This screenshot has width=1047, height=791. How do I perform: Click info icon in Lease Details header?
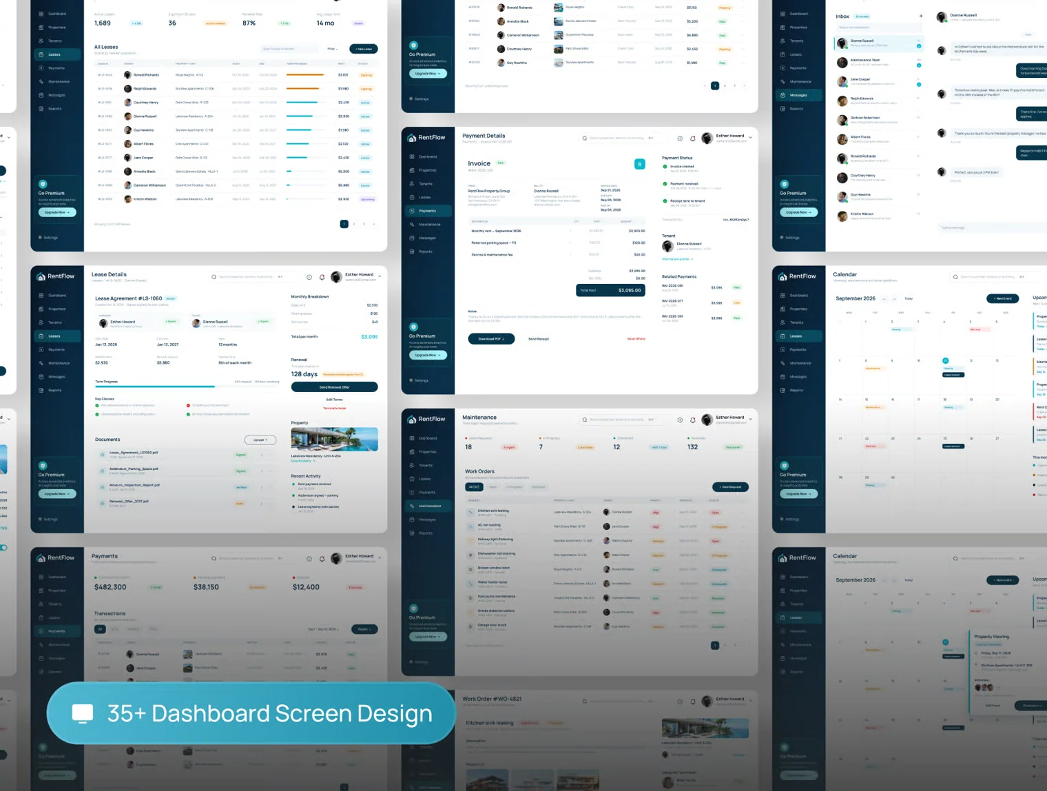pos(309,277)
